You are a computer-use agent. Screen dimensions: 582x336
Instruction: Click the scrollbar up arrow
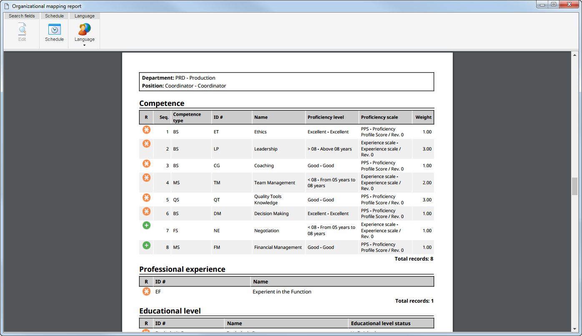point(574,55)
